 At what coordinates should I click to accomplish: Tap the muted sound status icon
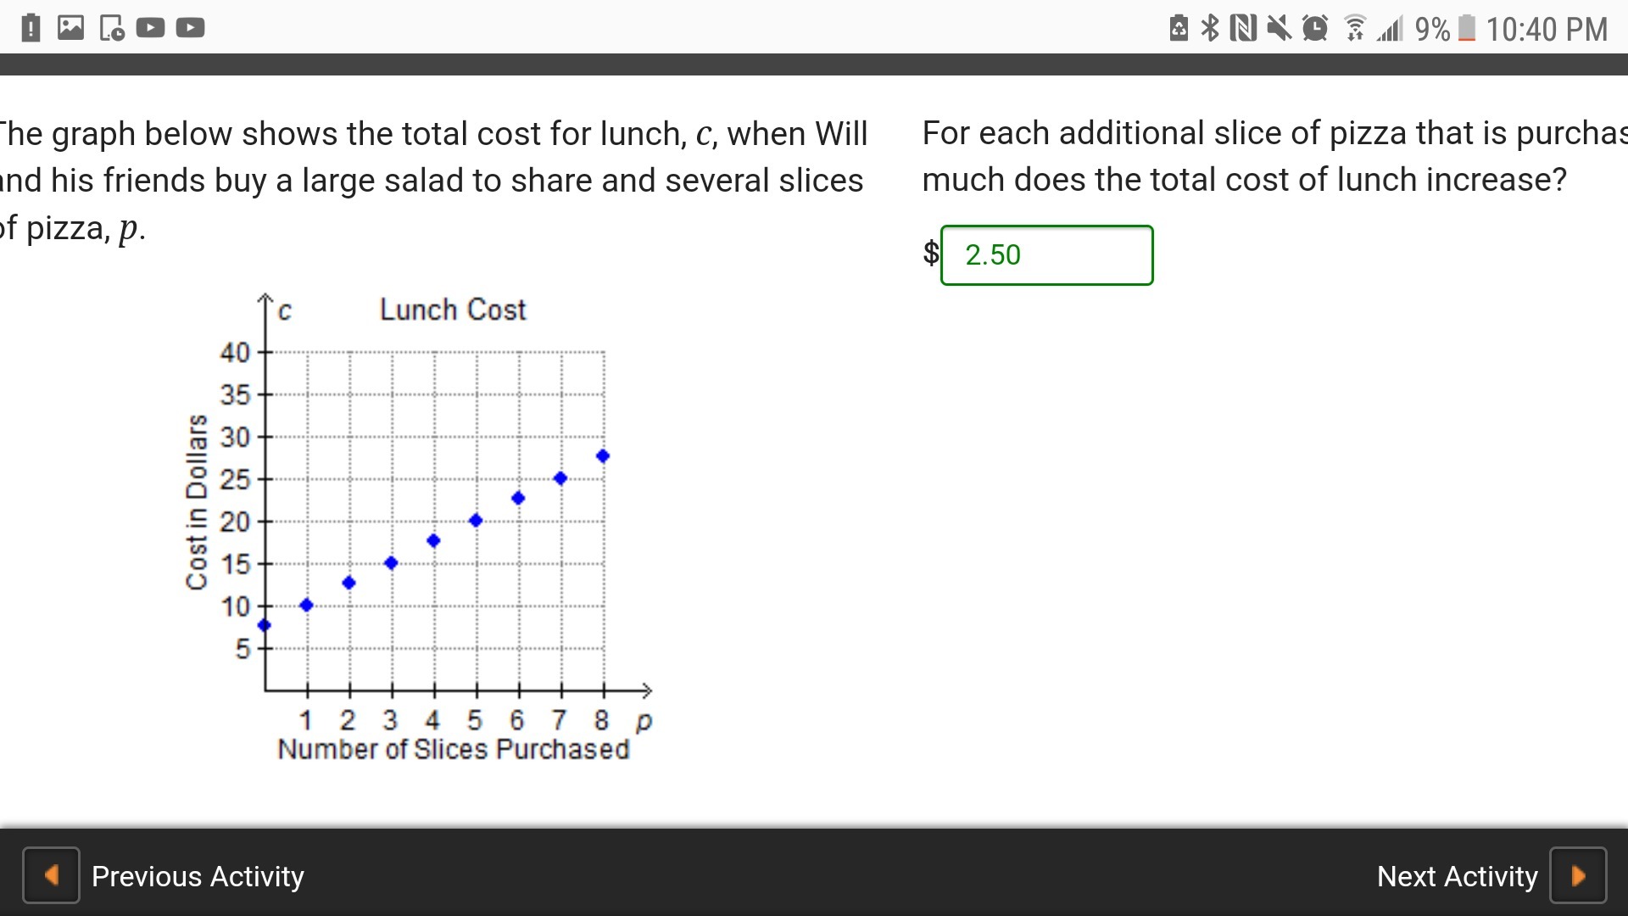point(1279,28)
